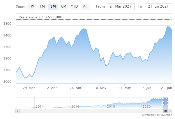The width and height of the screenshot is (175, 119).
Task: Grab the left navigator range handle
Action: click(163, 103)
